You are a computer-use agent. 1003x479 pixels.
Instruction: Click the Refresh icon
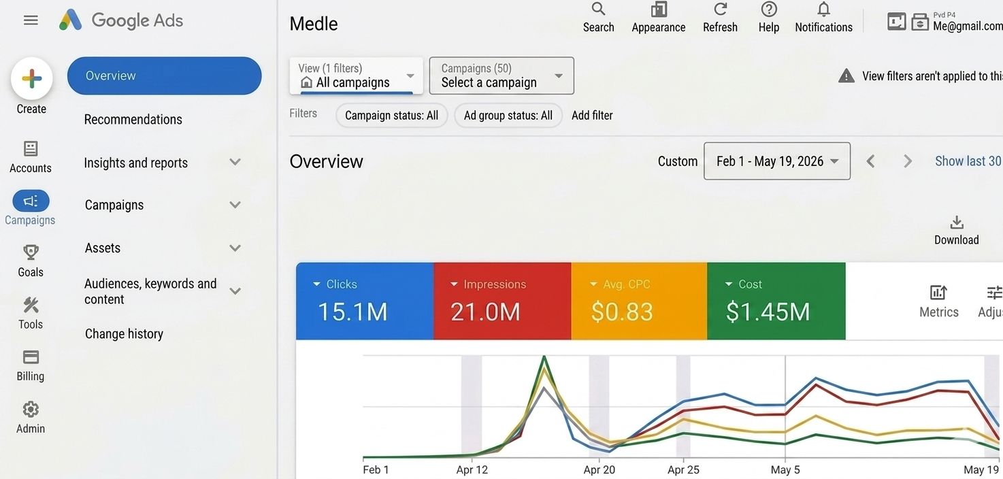(x=720, y=10)
